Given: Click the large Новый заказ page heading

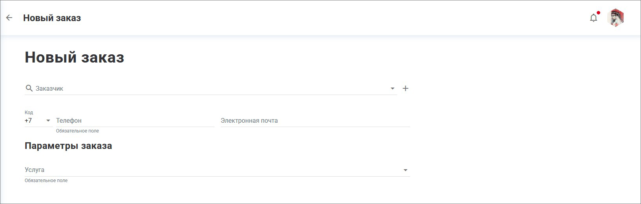Looking at the screenshot, I should click(74, 57).
